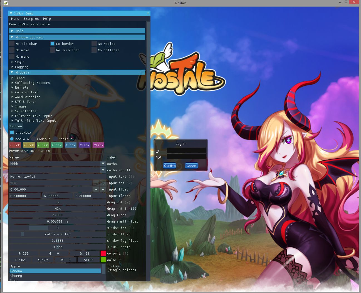
Task: Expand the Trees node
Action: click(18, 78)
